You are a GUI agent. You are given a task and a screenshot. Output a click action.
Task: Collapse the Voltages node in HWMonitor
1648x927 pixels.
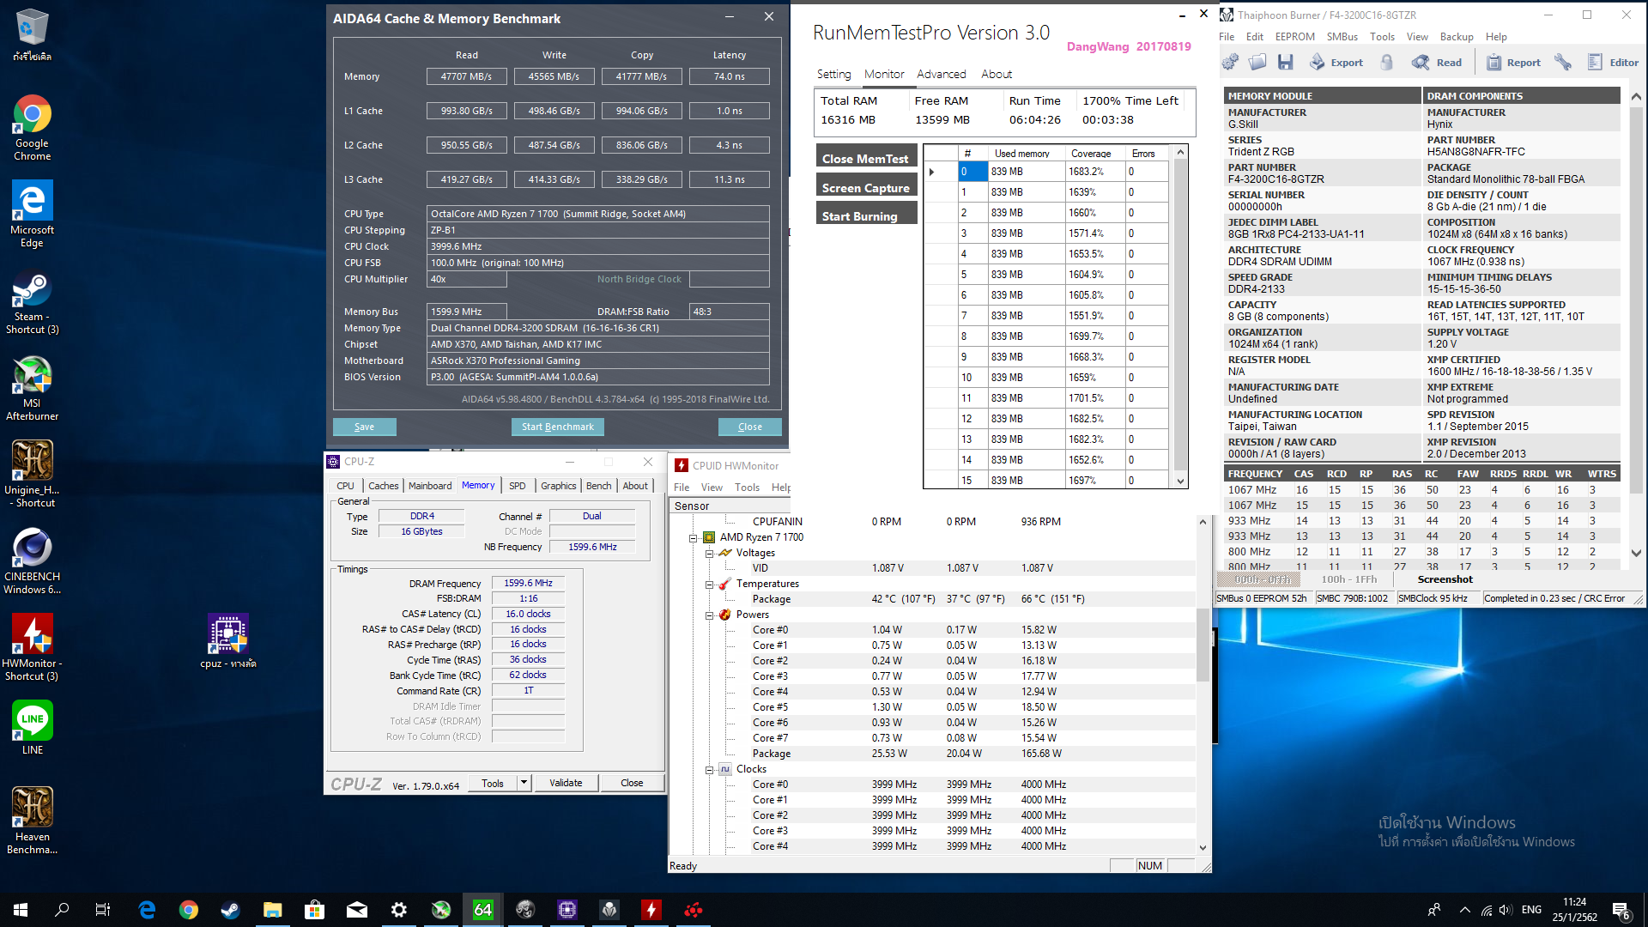pyautogui.click(x=710, y=554)
